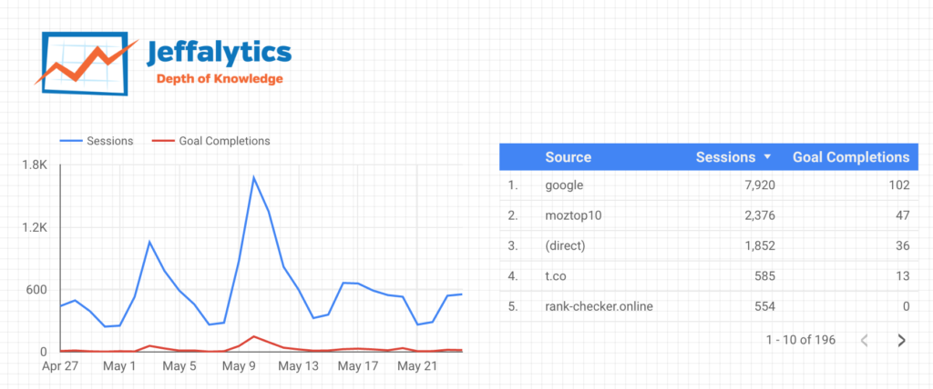Toggle the Sessions legend series
Screen dimensions: 933x389
tap(96, 141)
